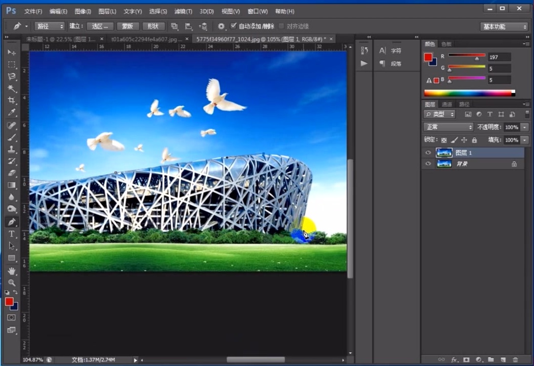Open the layer filter 类型 dropdown

coord(439,114)
